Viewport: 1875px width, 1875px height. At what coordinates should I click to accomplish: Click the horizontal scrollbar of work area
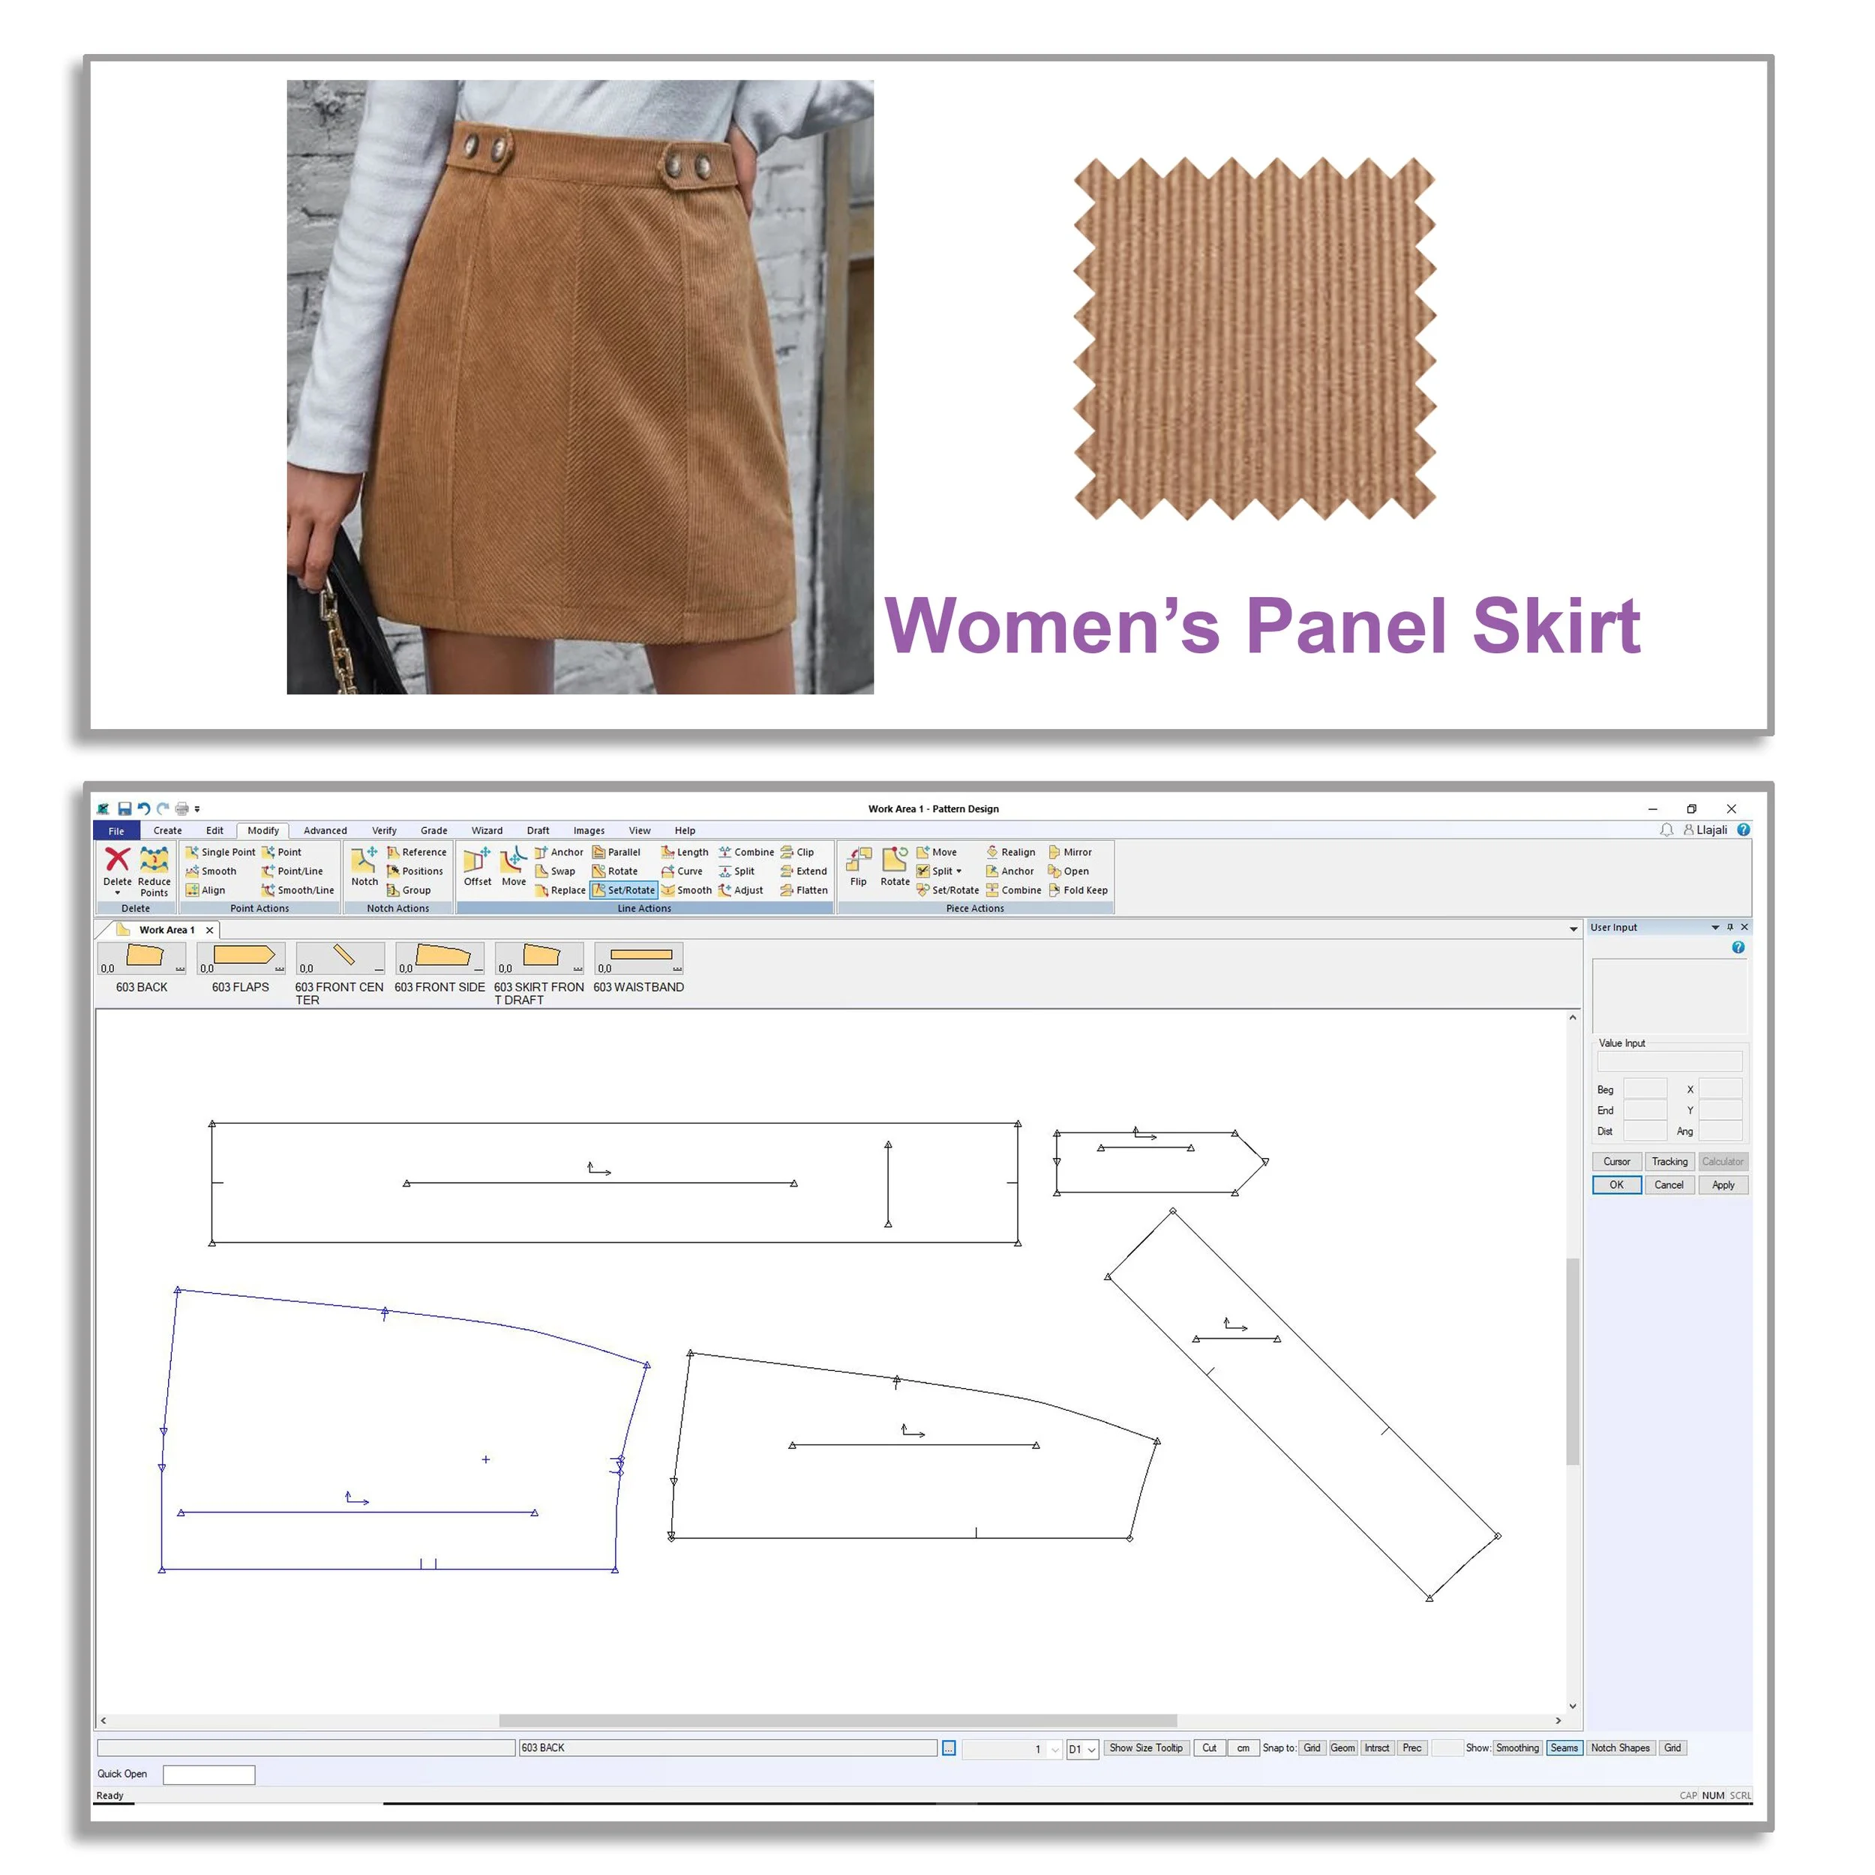(838, 1720)
